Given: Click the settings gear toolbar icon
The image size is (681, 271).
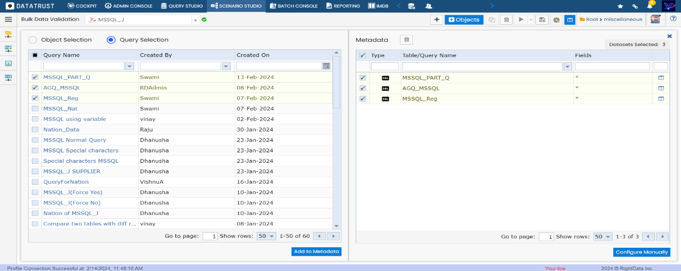Looking at the screenshot, I should (x=556, y=20).
